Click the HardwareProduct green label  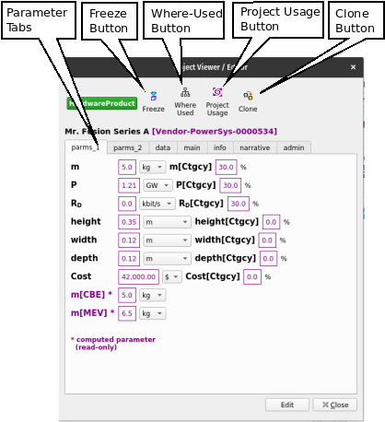click(102, 103)
